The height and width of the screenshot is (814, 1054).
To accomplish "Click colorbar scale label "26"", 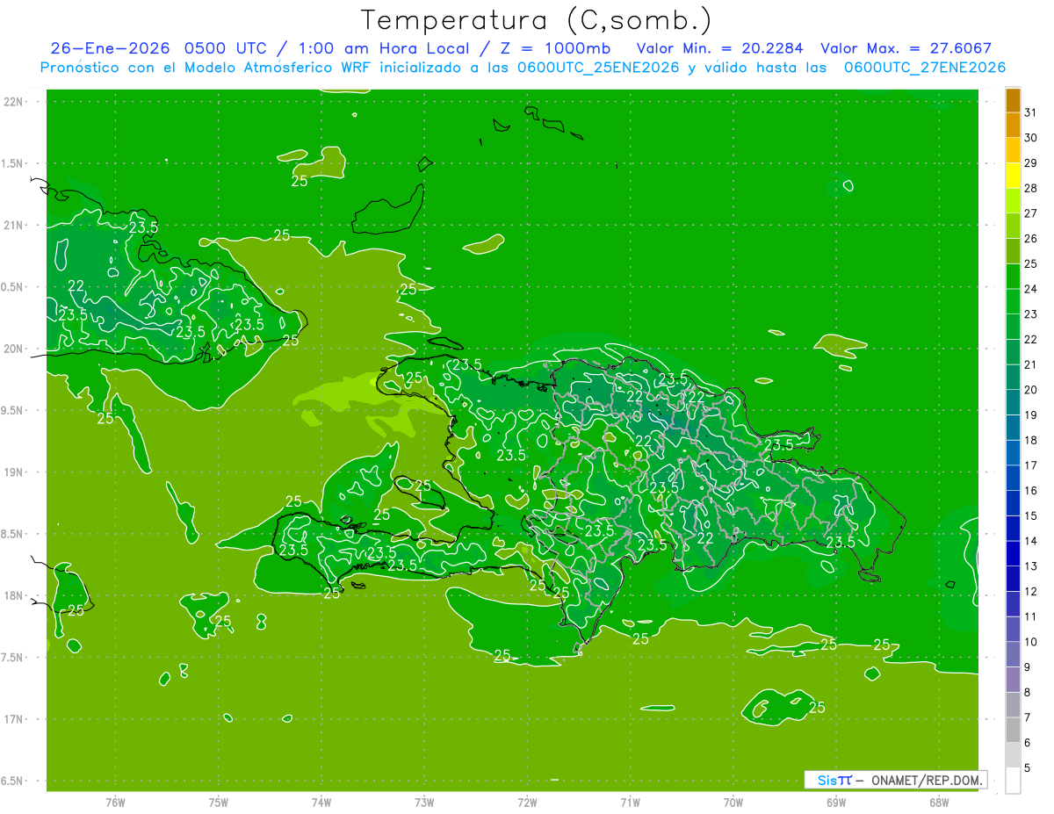I will coord(1031,239).
